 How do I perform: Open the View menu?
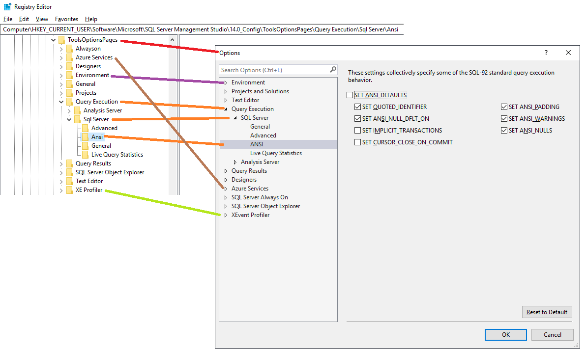[42, 19]
